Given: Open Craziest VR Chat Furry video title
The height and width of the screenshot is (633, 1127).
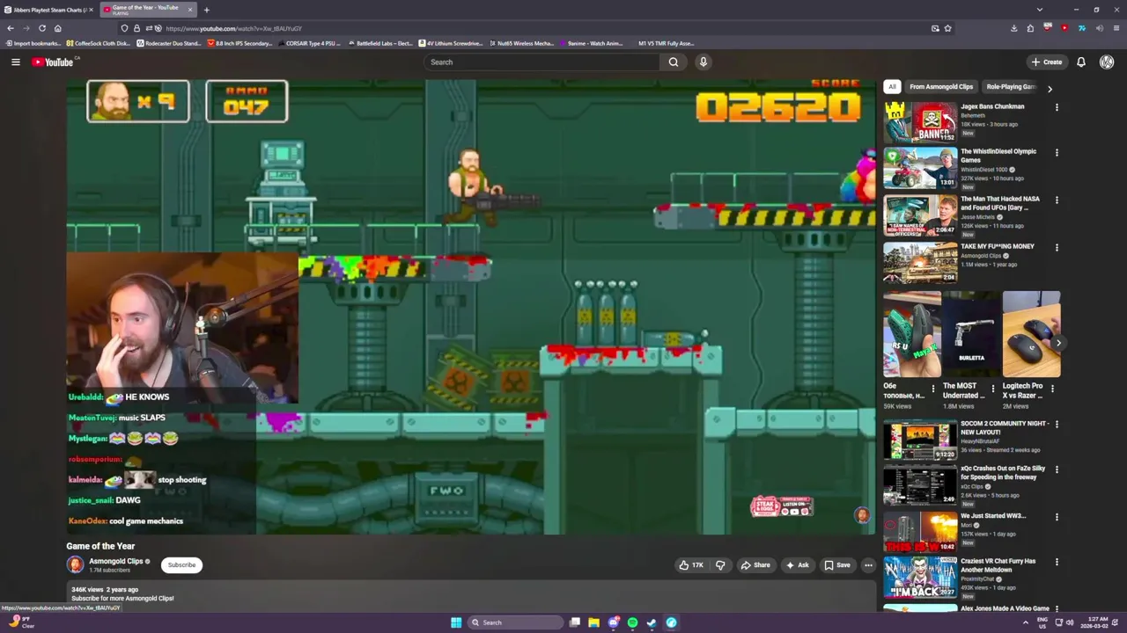Looking at the screenshot, I should 998,565.
